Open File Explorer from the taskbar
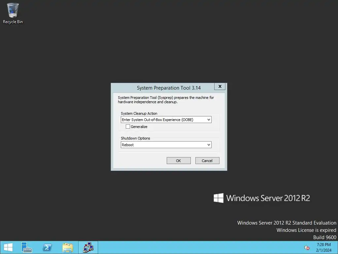Viewport: 338px width, 254px height. pos(68,247)
